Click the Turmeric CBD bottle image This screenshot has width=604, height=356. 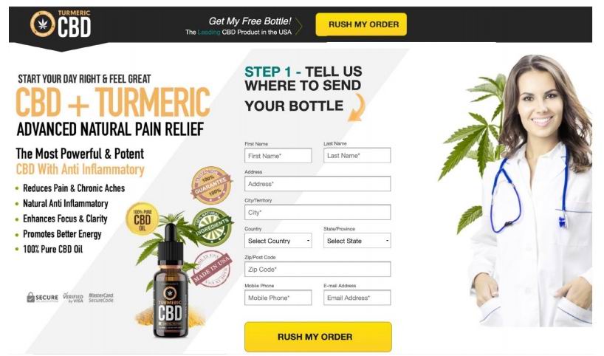171,281
